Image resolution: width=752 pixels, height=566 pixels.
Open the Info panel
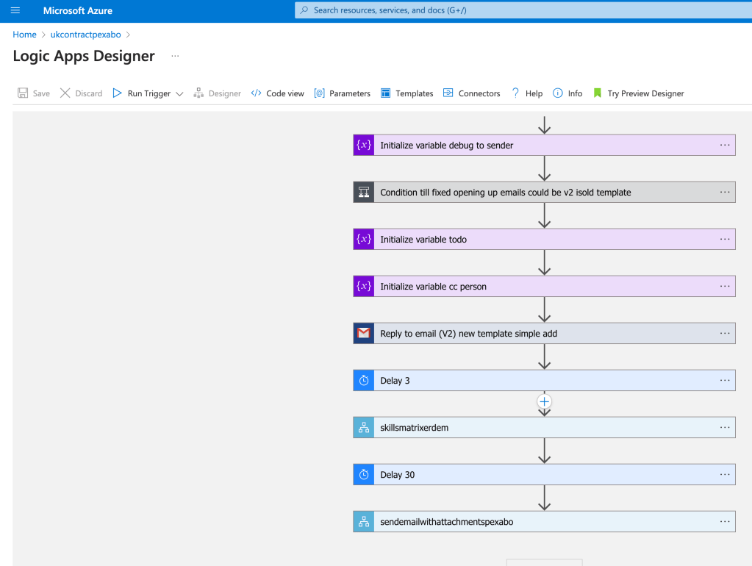tap(575, 93)
